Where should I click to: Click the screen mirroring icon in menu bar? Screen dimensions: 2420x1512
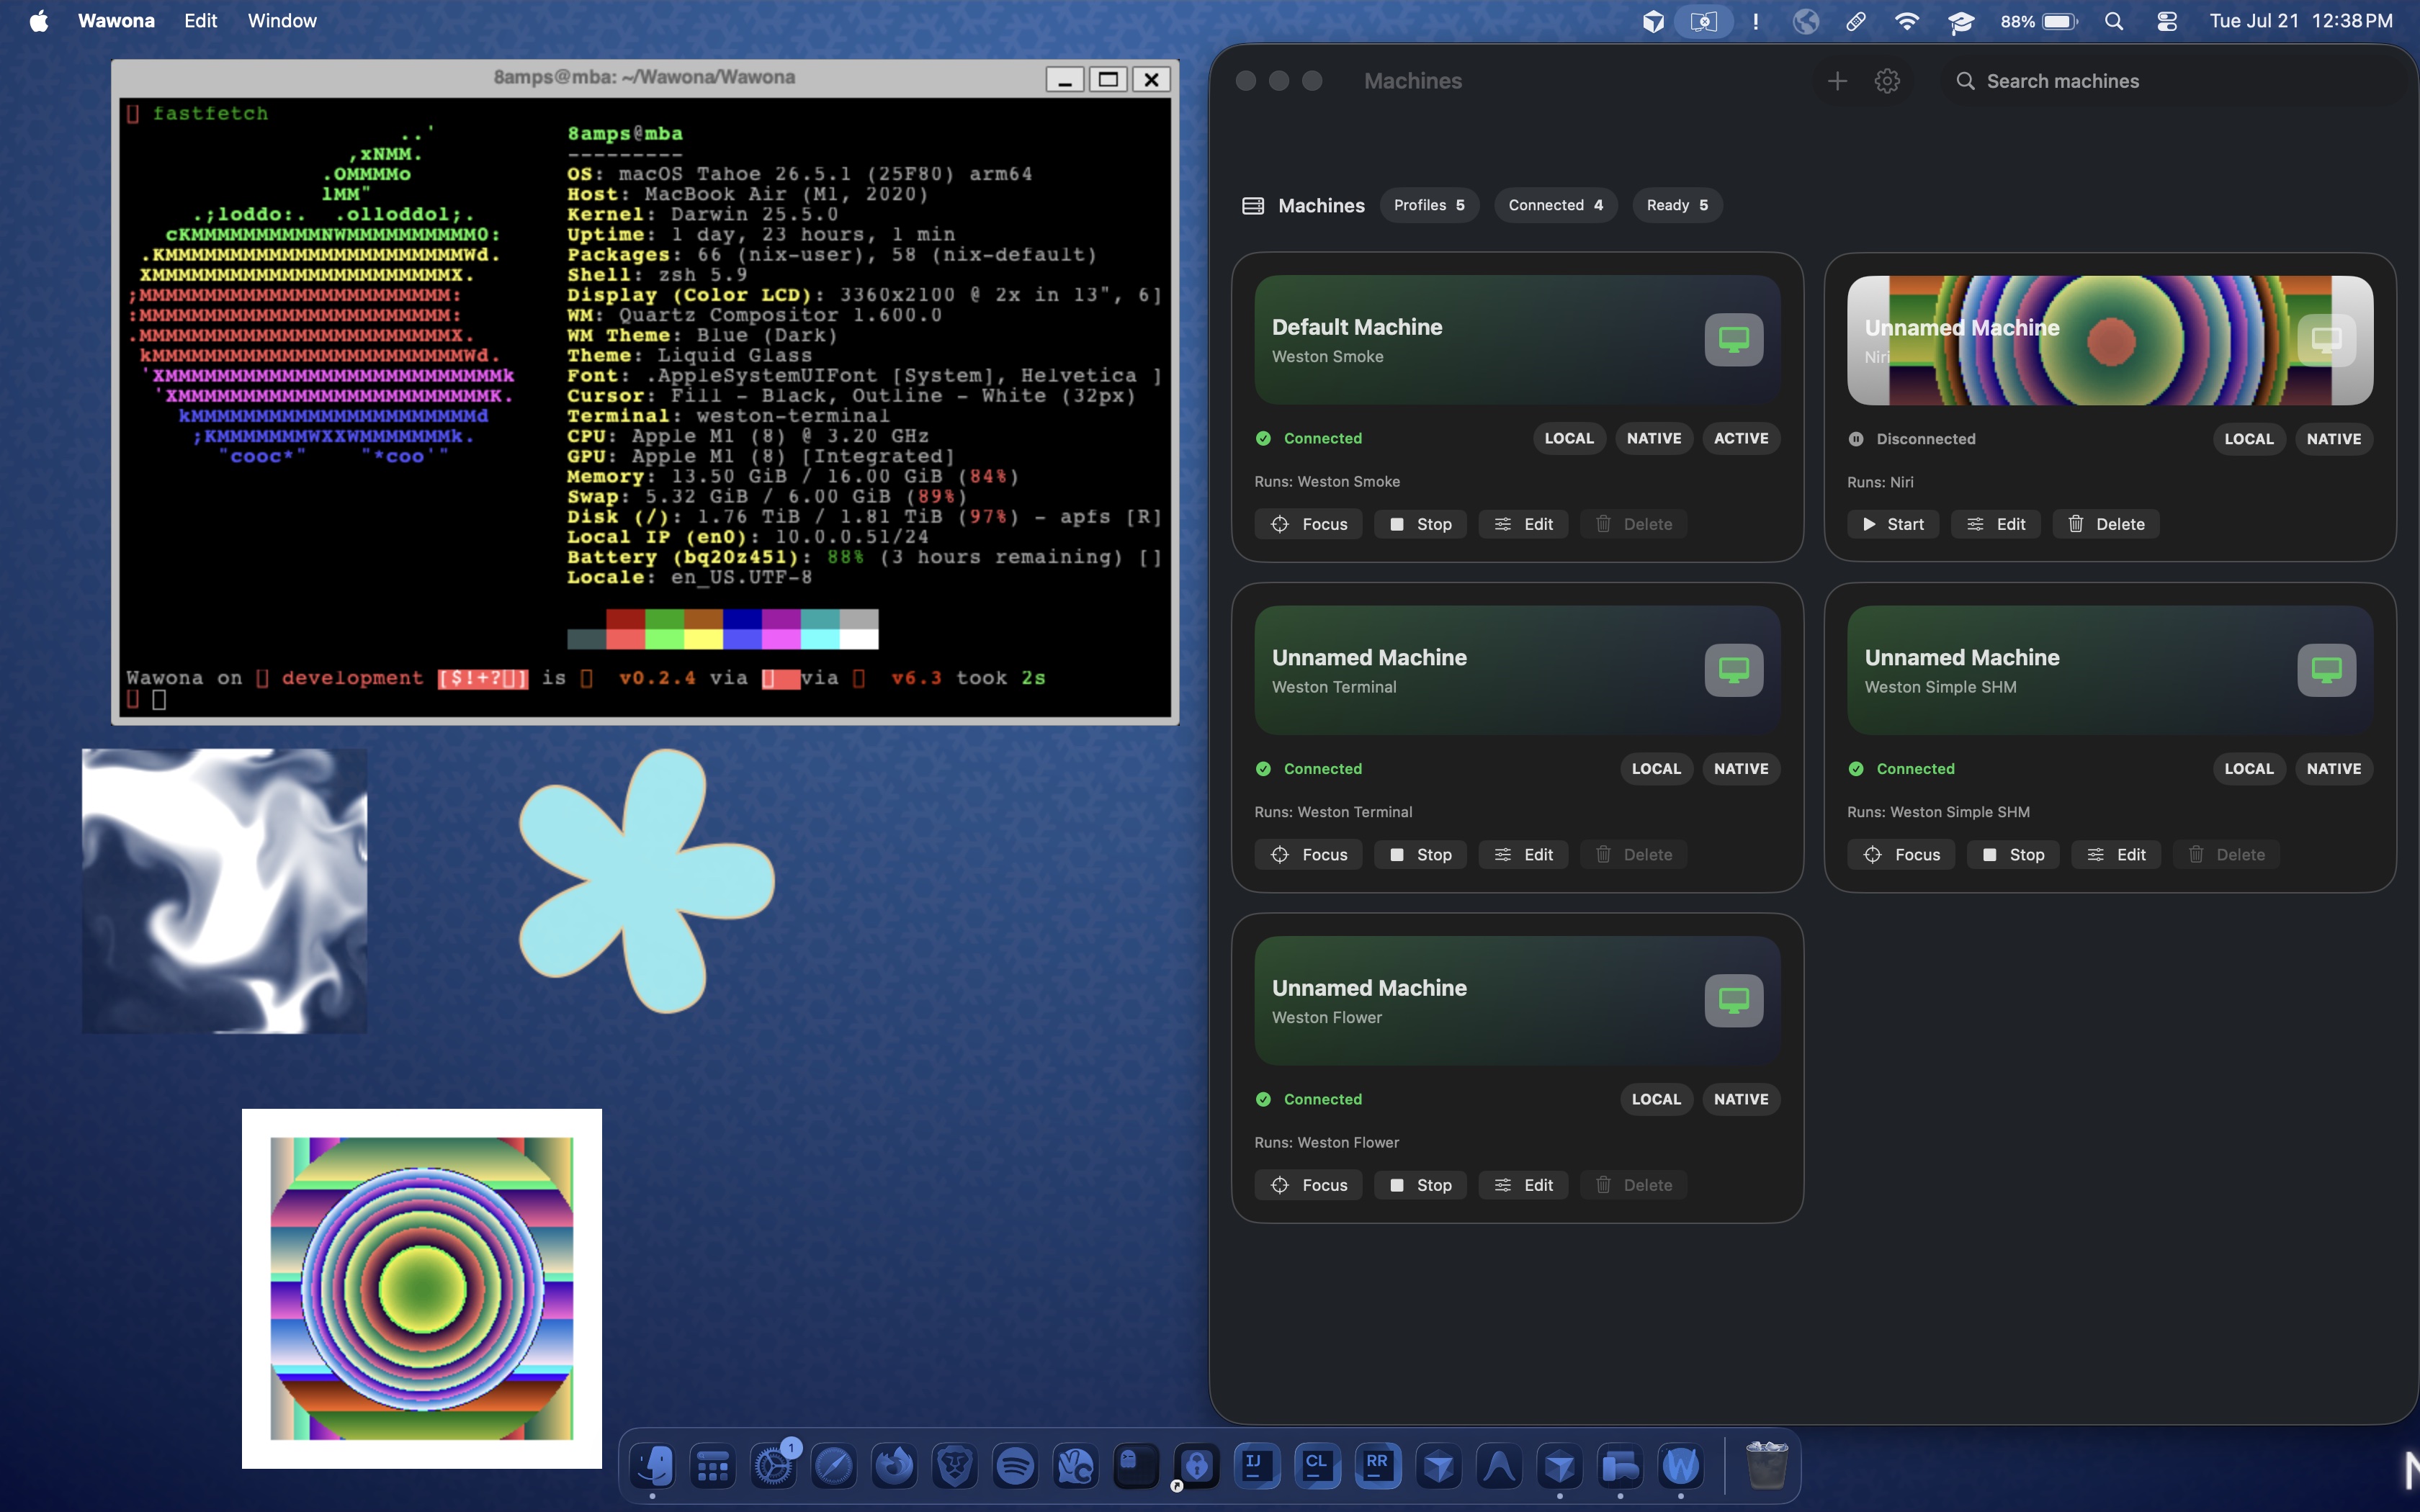pos(1704,21)
